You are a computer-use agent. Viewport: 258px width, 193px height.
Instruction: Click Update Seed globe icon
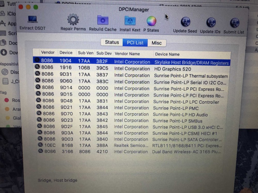coord(186,22)
